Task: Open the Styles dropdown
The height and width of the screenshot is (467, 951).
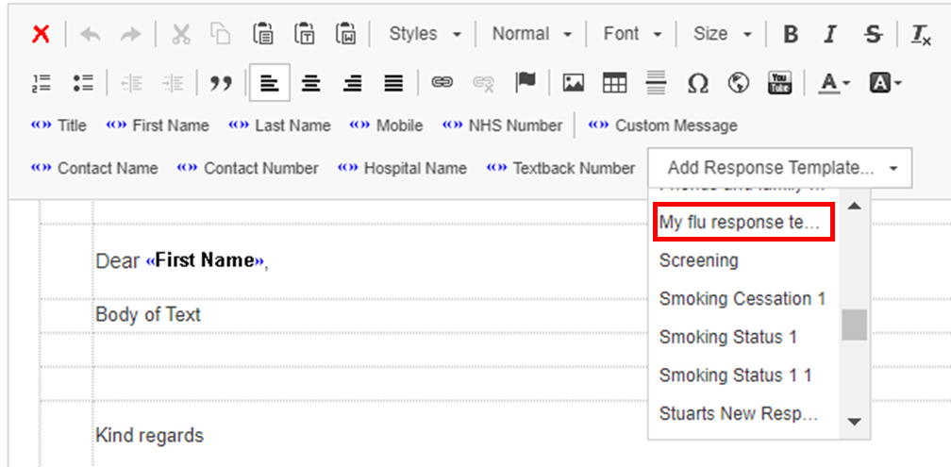Action: [425, 34]
